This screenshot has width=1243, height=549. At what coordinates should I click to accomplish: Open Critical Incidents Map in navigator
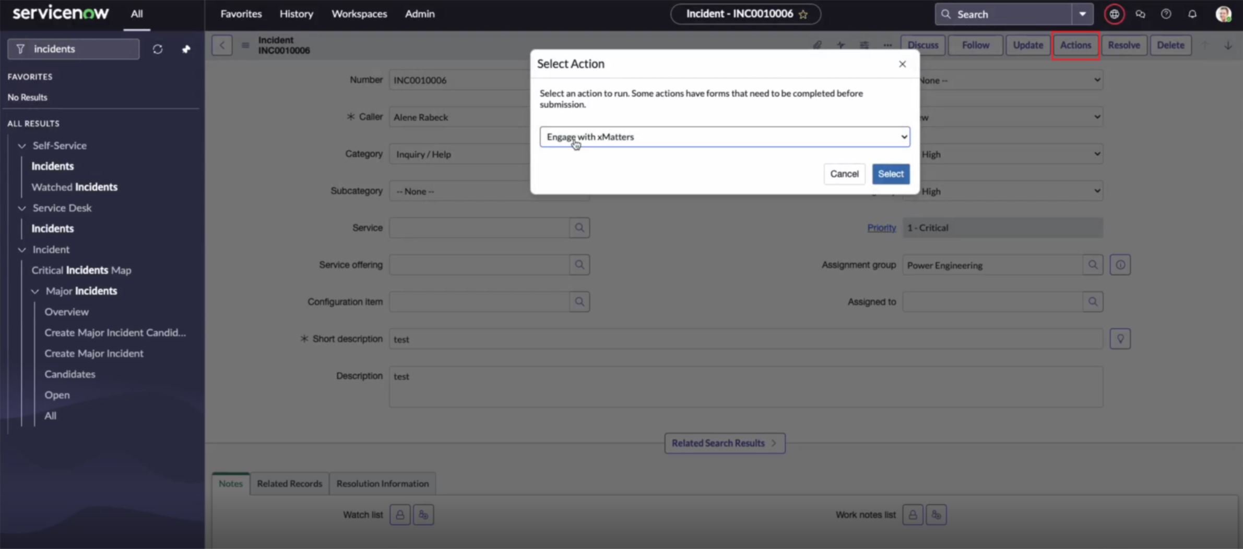(81, 271)
